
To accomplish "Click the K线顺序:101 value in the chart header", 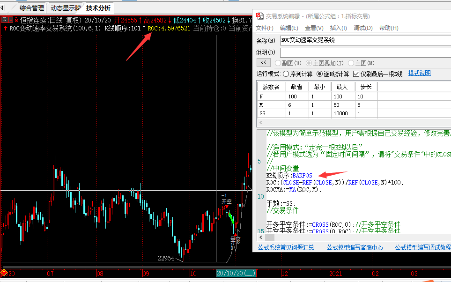I will [123, 28].
